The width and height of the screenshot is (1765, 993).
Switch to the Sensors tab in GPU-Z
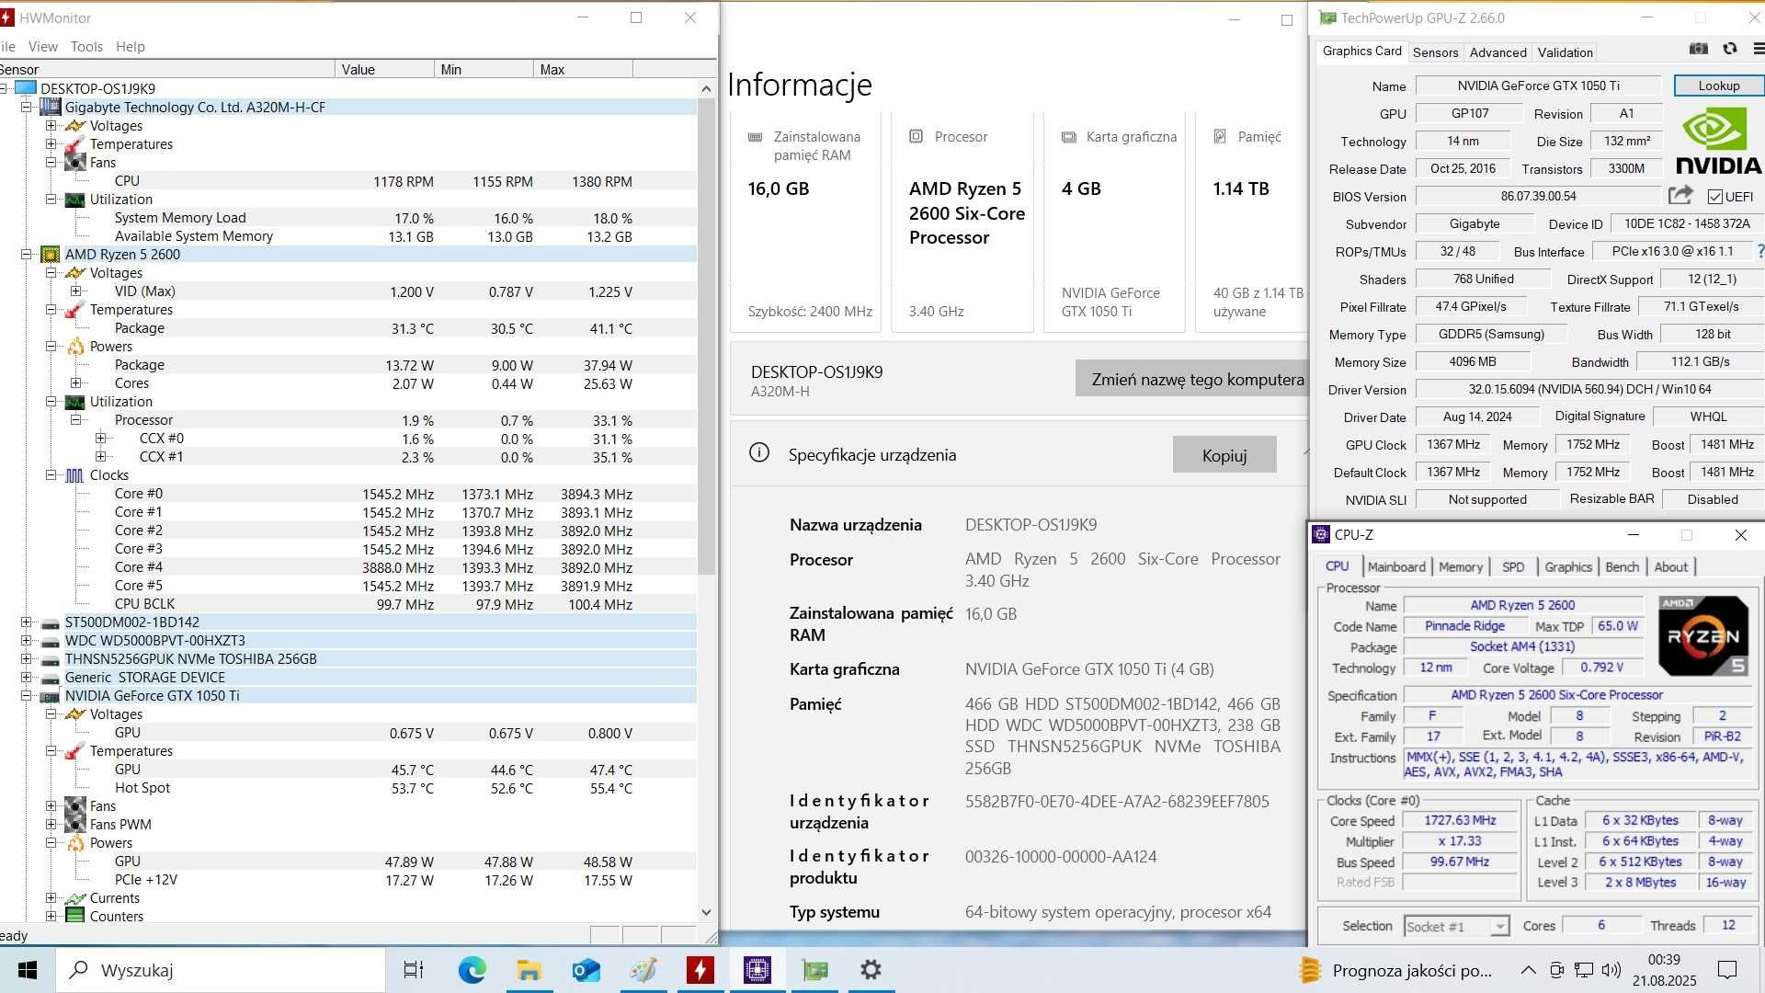click(x=1435, y=52)
